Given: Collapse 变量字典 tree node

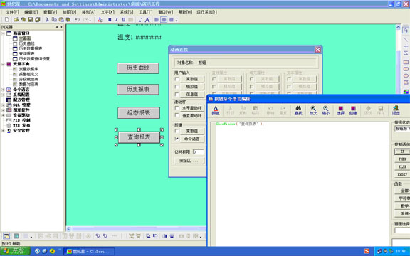Looking at the screenshot, I should pos(3,64).
